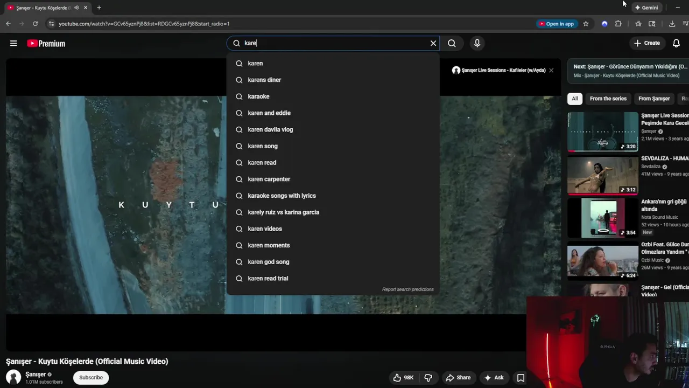The image size is (689, 388).
Task: Pick "karely ruiz vs karina garcia"
Action: click(x=333, y=212)
